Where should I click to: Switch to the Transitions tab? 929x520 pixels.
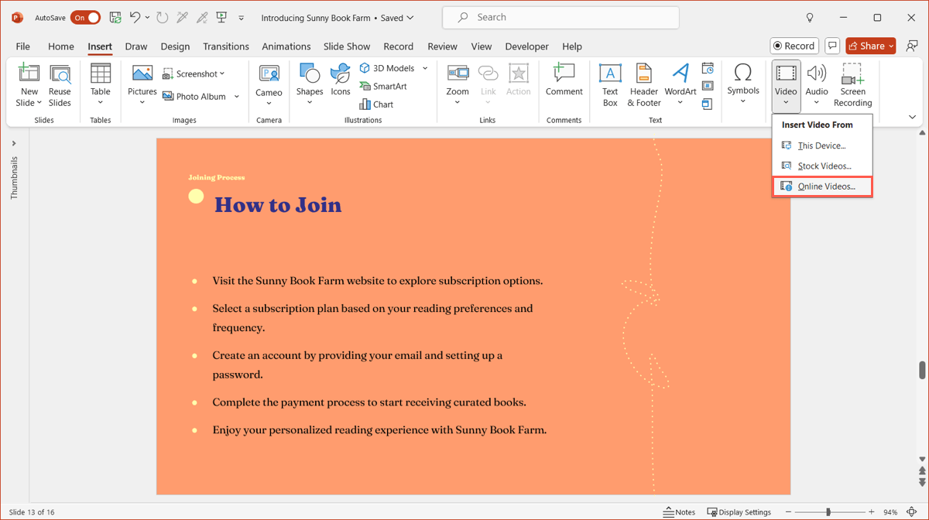(226, 46)
